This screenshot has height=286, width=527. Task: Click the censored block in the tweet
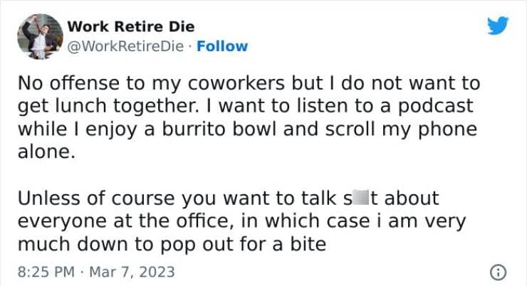(355, 198)
